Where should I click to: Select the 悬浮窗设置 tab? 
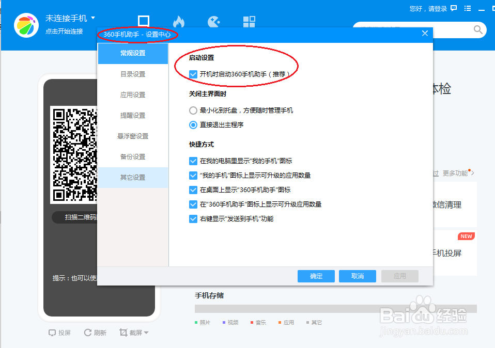133,136
